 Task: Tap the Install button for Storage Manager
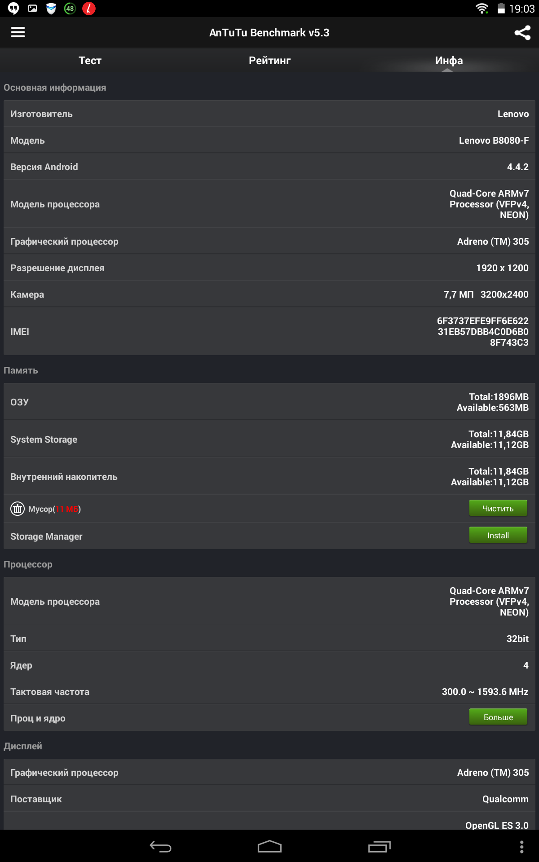pyautogui.click(x=498, y=535)
